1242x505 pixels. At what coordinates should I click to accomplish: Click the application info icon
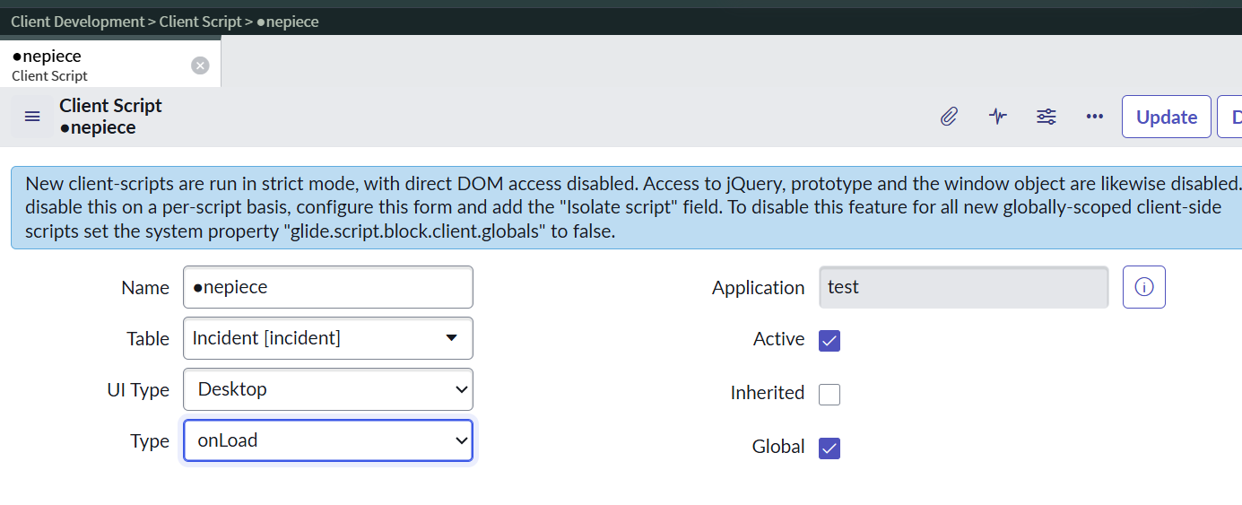click(1143, 287)
